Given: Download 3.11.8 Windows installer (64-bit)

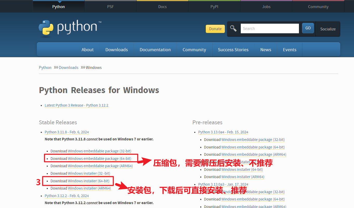Looking at the screenshot, I should coord(89,181).
